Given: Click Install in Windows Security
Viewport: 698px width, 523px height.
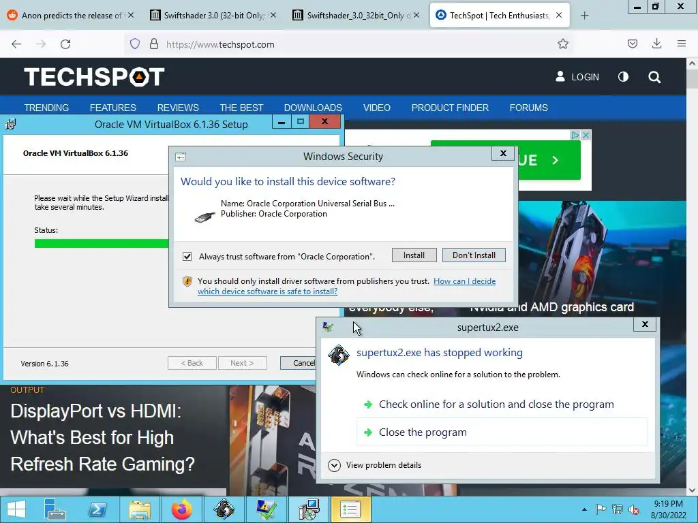Looking at the screenshot, I should pos(414,255).
